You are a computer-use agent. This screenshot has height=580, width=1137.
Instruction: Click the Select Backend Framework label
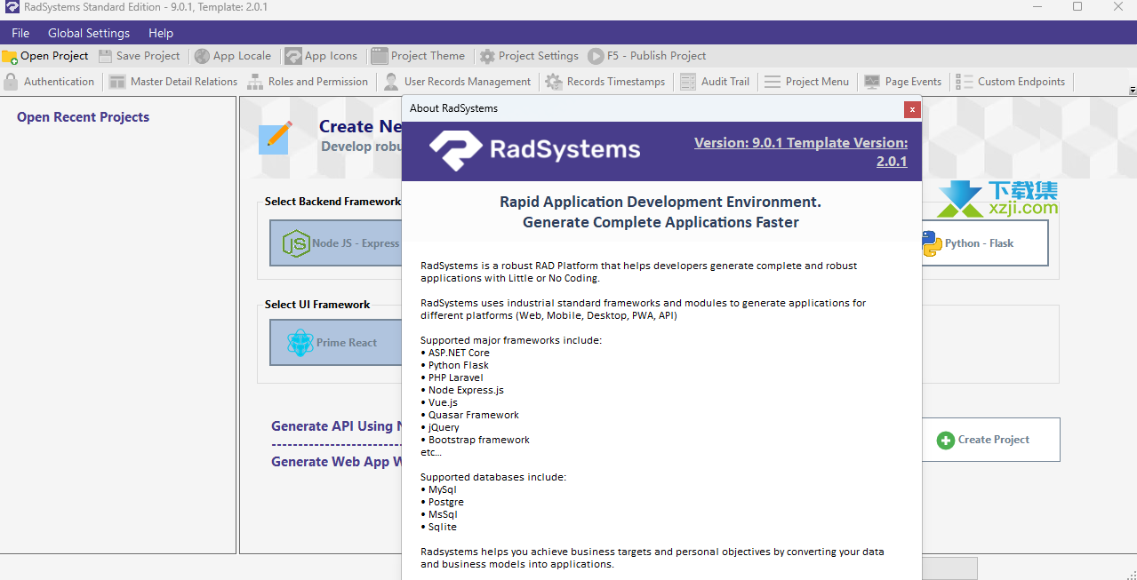333,202
